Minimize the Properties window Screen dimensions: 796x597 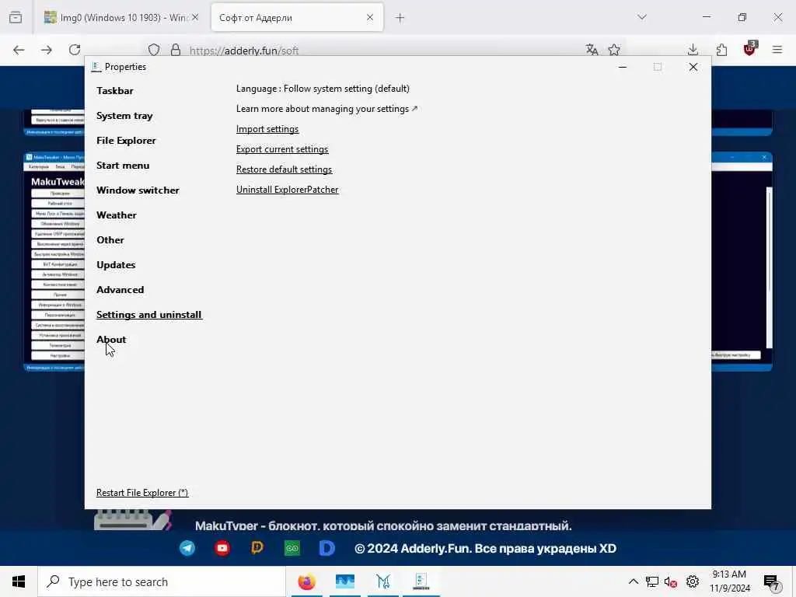click(x=623, y=67)
